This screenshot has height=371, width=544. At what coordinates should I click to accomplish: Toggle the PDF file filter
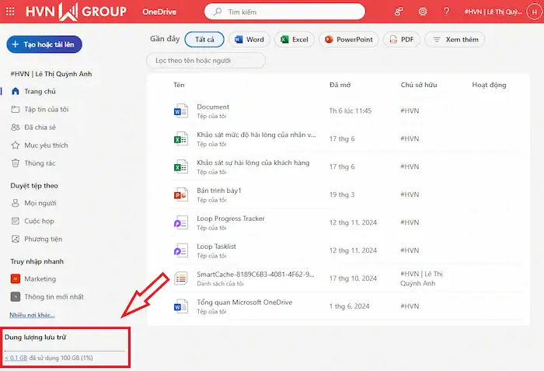pyautogui.click(x=401, y=40)
